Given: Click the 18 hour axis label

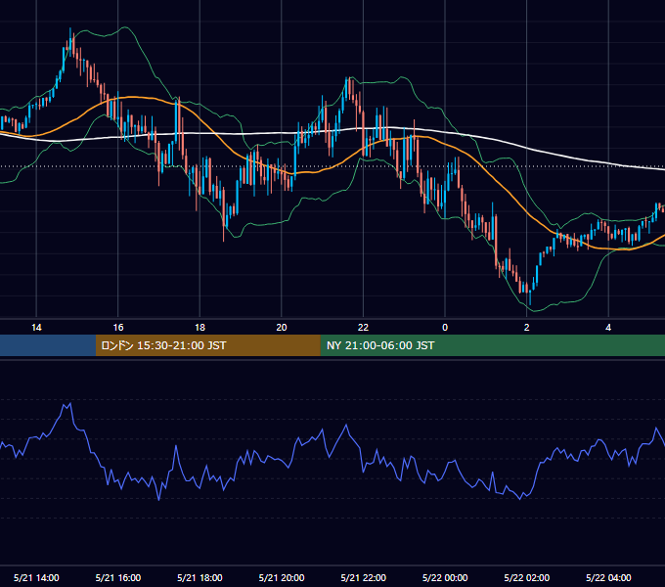Looking at the screenshot, I should tap(199, 328).
